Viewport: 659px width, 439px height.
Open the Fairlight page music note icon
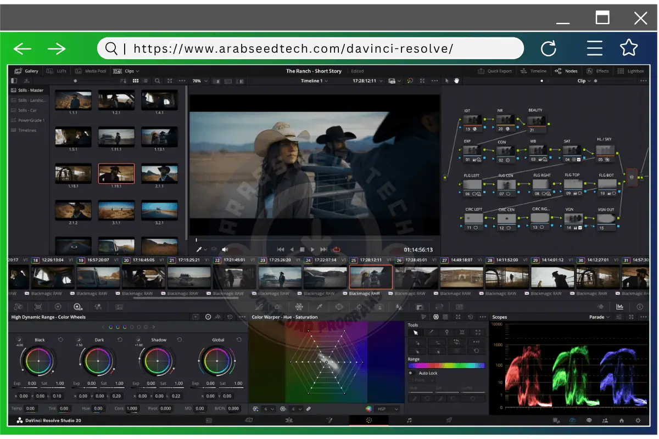[409, 420]
